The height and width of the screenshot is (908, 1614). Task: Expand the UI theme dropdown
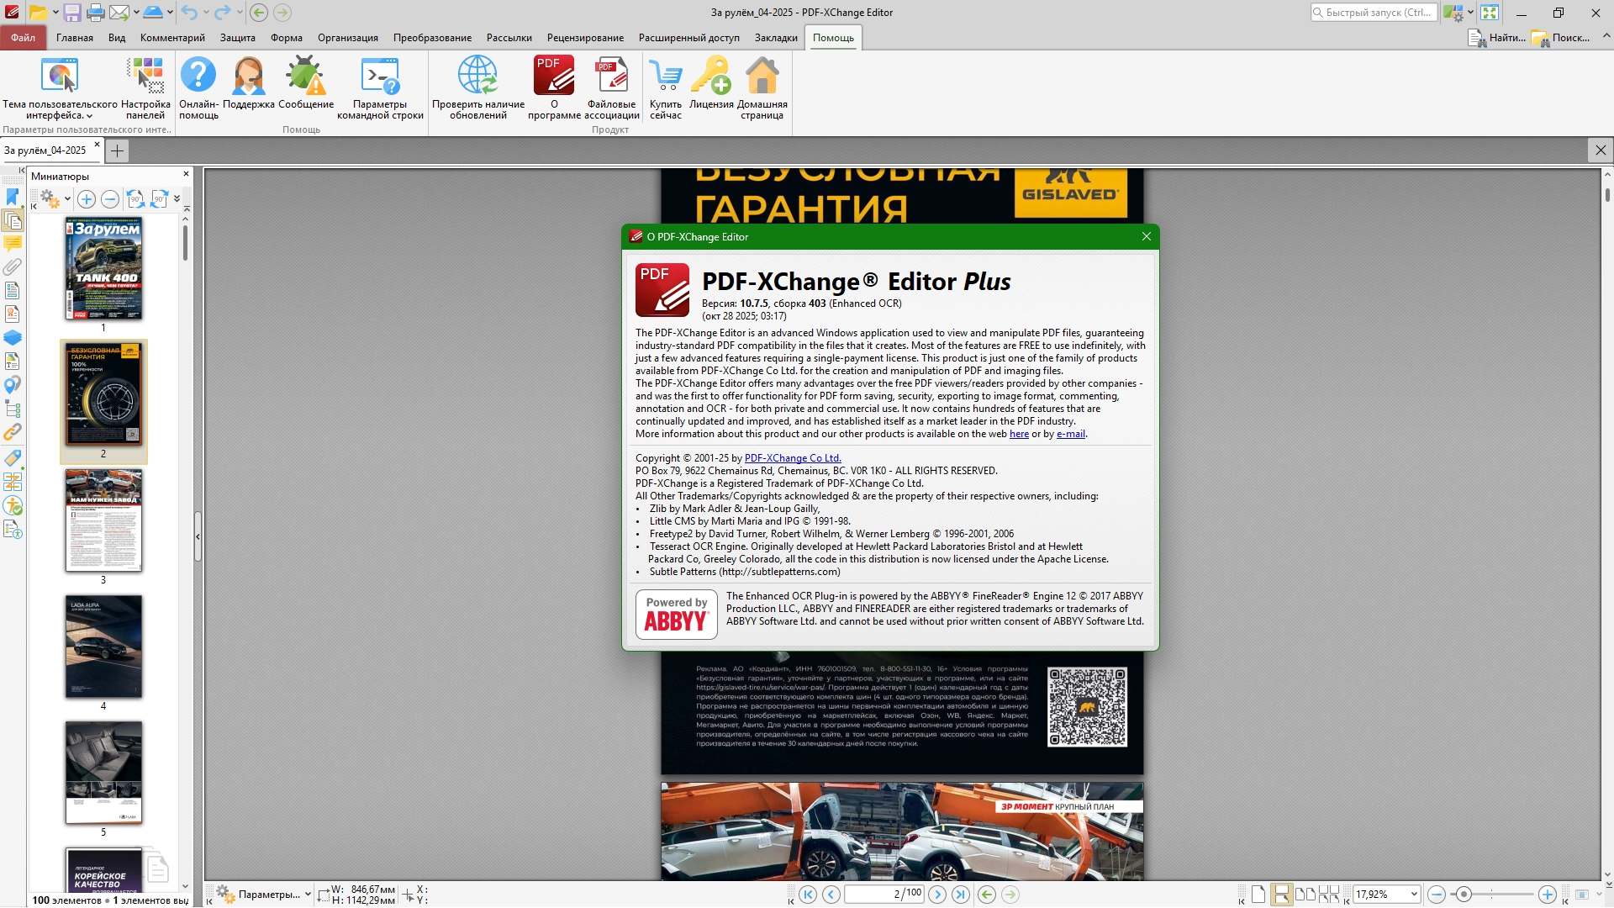[89, 116]
